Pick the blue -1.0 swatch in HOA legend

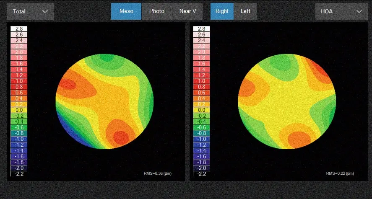click(201, 139)
